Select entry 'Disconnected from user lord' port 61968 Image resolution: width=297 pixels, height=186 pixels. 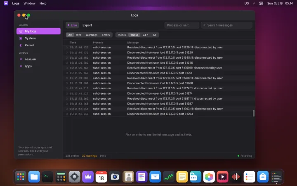(159, 83)
